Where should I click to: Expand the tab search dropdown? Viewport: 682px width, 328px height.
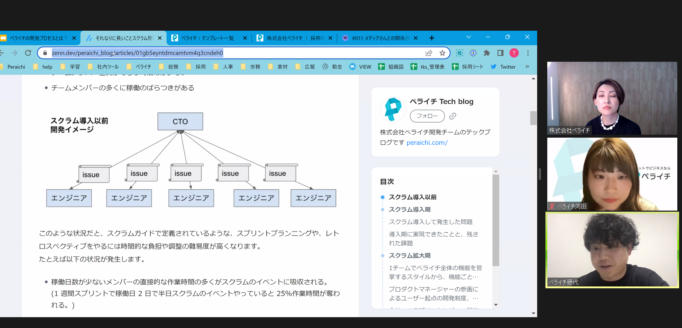[469, 37]
